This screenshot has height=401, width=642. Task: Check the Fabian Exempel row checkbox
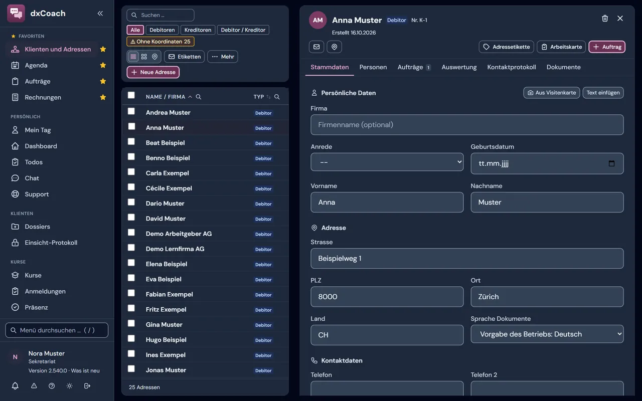click(x=131, y=293)
